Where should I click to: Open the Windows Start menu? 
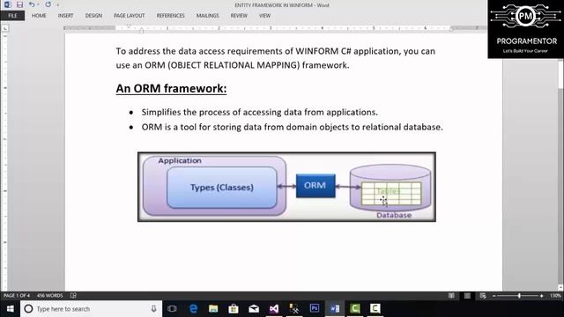click(x=10, y=309)
